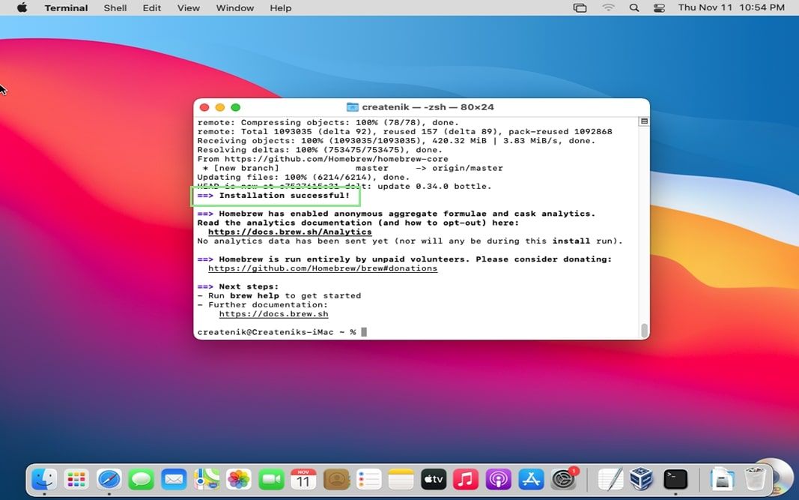
Task: Open the View menu
Action: (188, 7)
